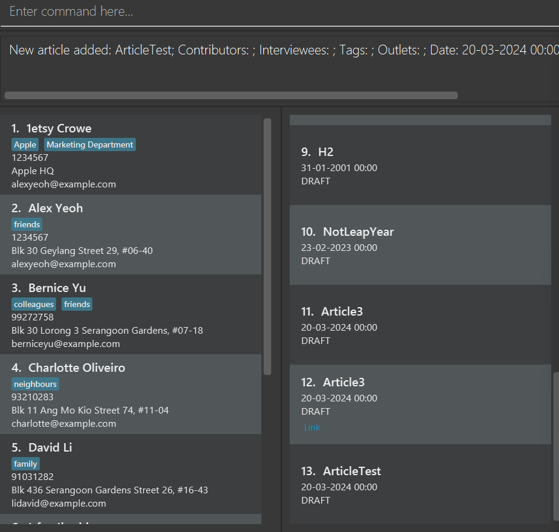
Task: Click the command input field
Action: tap(279, 11)
